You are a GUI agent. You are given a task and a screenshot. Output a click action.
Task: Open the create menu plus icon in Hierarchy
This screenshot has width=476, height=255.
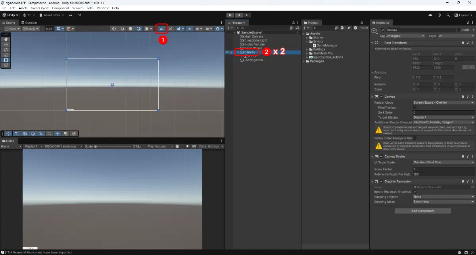point(228,28)
